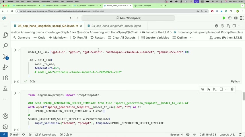
Task: Click the green Run play icon in title bar
Action: pos(224,18)
